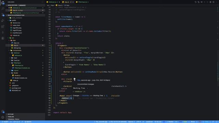Screen dimensions: 219x123
Task: Click the UTF-8 encoding in status bar
Action: (x=139, y=122)
